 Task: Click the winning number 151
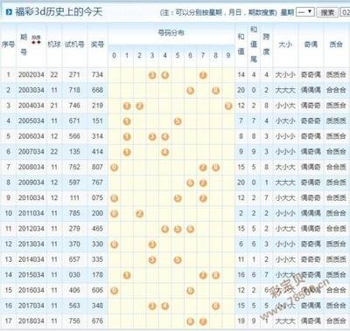tap(97, 121)
